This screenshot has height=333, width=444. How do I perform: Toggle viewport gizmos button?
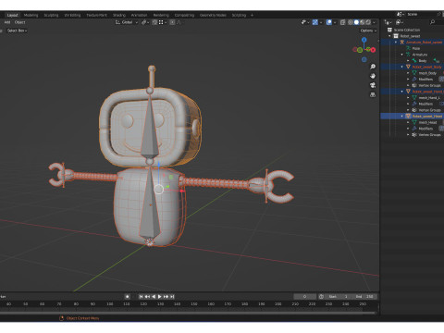315,22
